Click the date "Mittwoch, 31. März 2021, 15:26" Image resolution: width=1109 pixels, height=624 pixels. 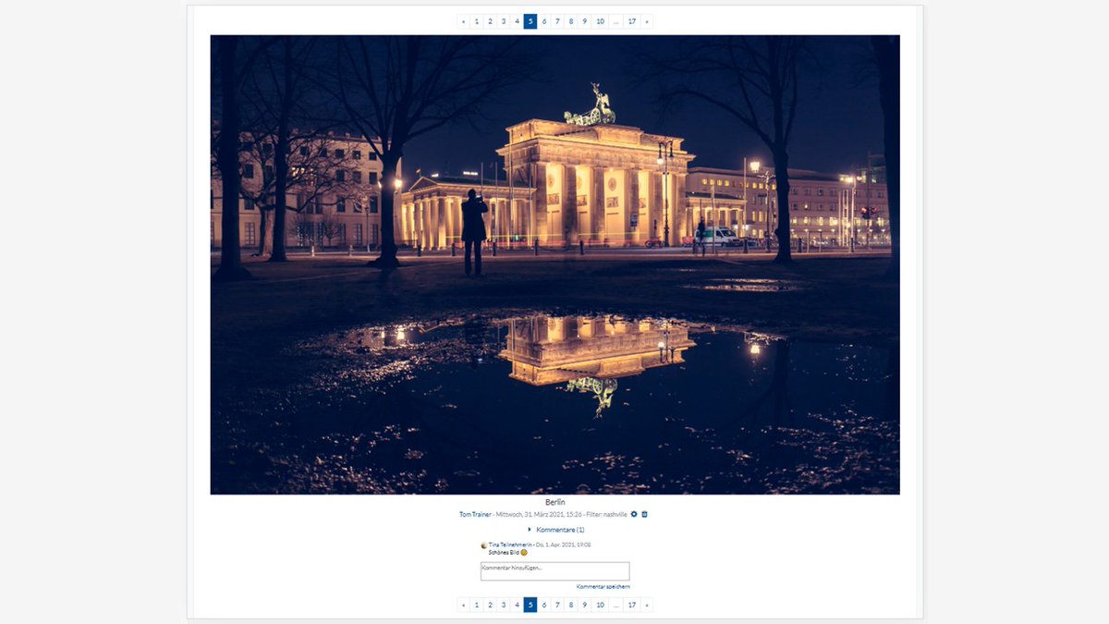point(538,514)
